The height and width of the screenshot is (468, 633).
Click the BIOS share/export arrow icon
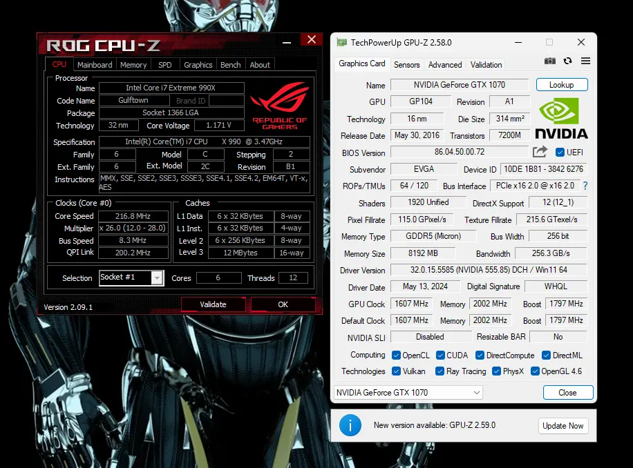[x=540, y=152]
